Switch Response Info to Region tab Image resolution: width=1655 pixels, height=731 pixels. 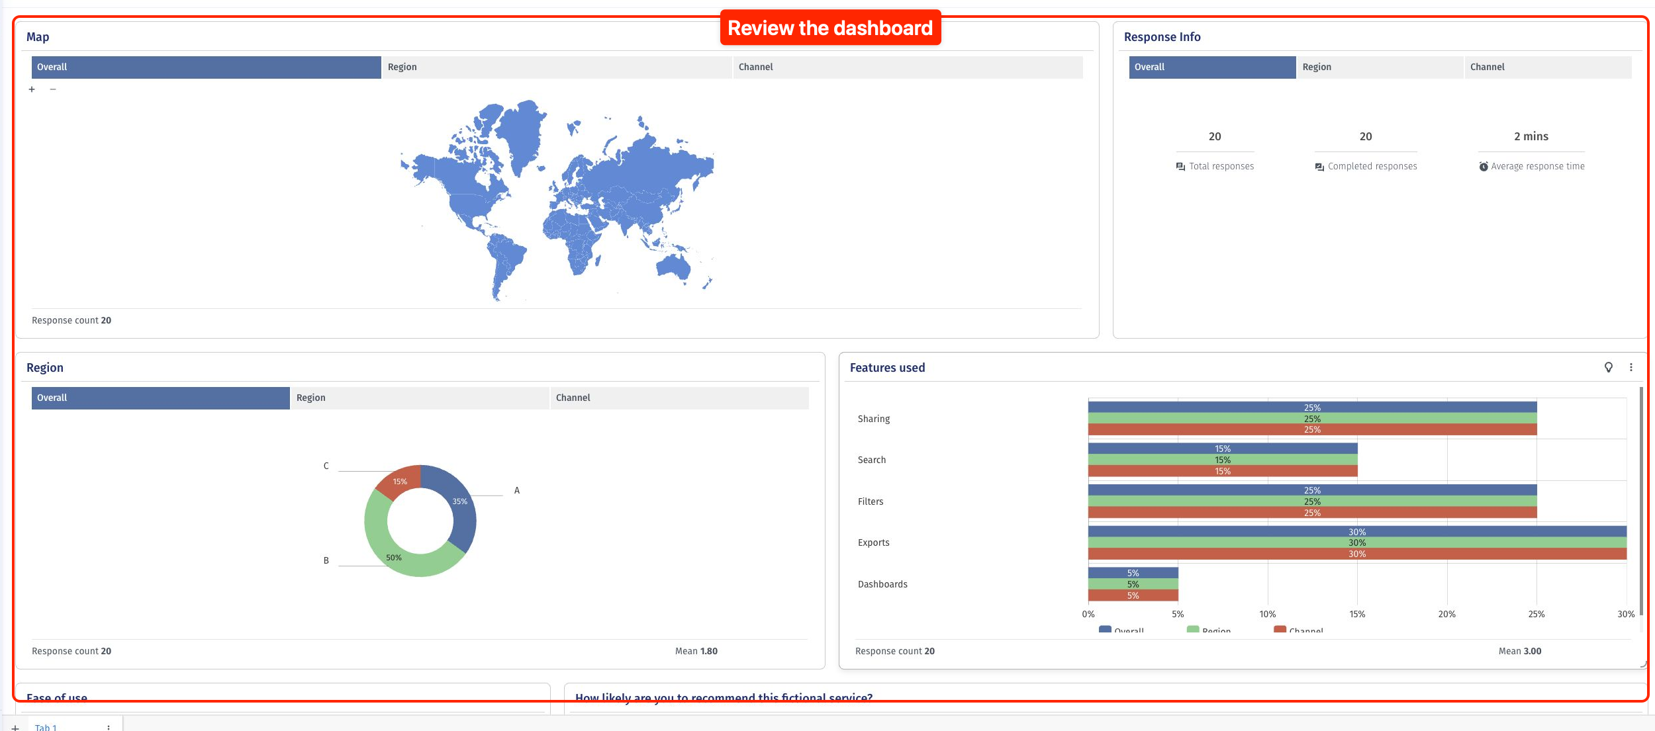(x=1380, y=67)
